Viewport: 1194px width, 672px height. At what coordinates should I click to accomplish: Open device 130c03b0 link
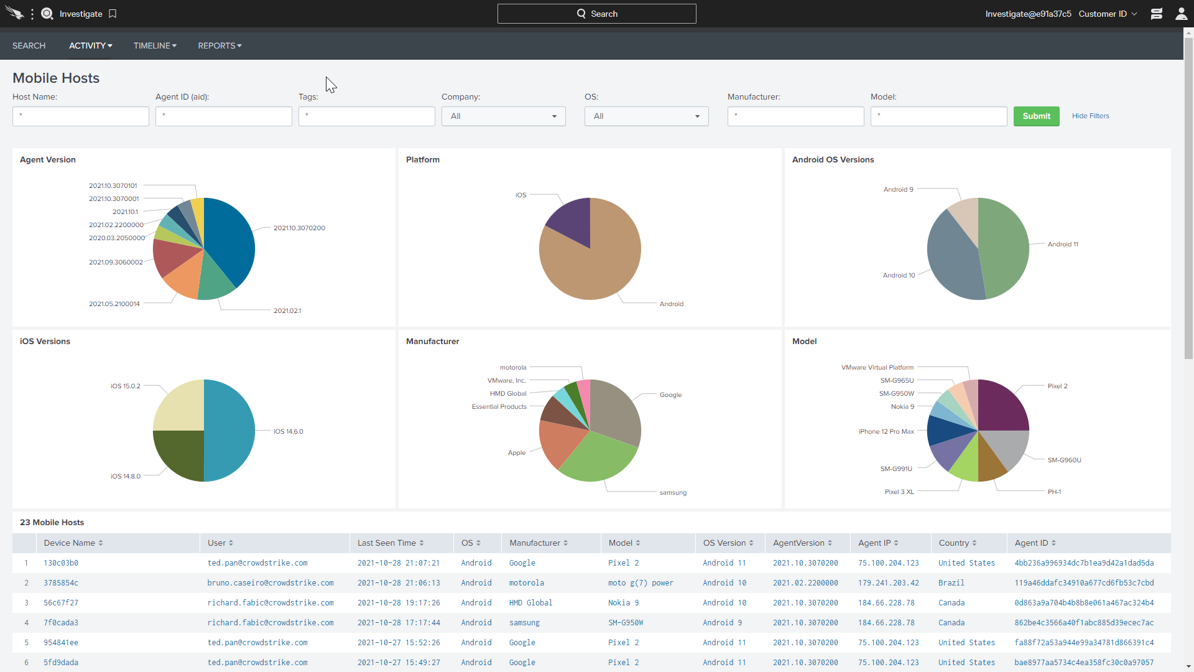pos(61,563)
